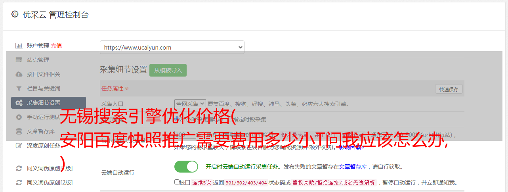This screenshot has width=508, height=192.
Task: Click the 鉴权失败/拒绝连接/域名无法解析 text
Action: pyautogui.click(x=334, y=182)
